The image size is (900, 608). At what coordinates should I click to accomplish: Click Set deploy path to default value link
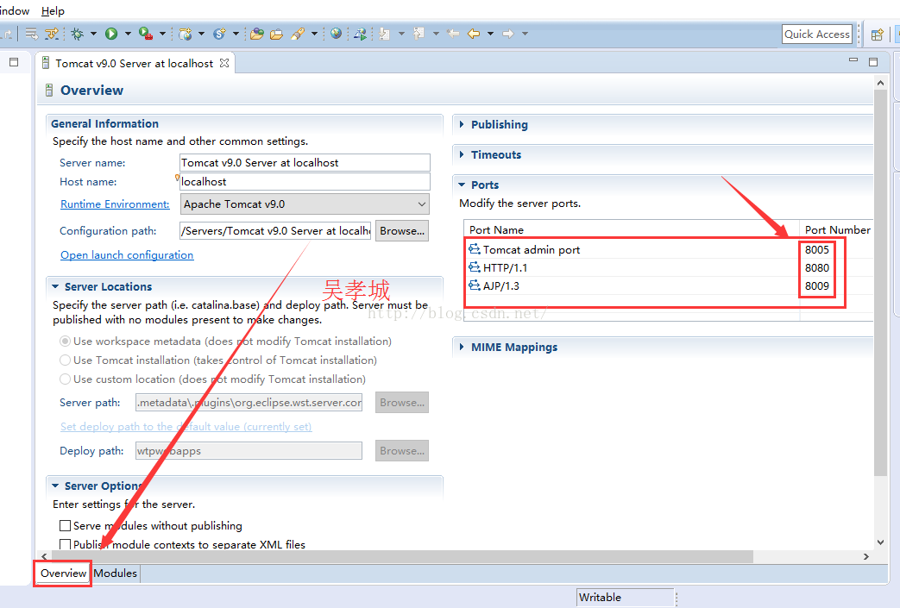186,427
